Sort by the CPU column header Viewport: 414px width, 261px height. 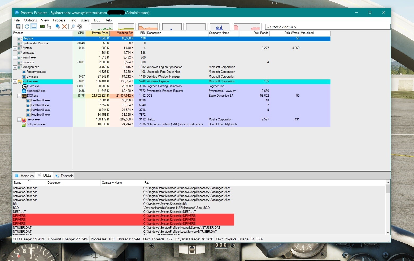pos(79,33)
